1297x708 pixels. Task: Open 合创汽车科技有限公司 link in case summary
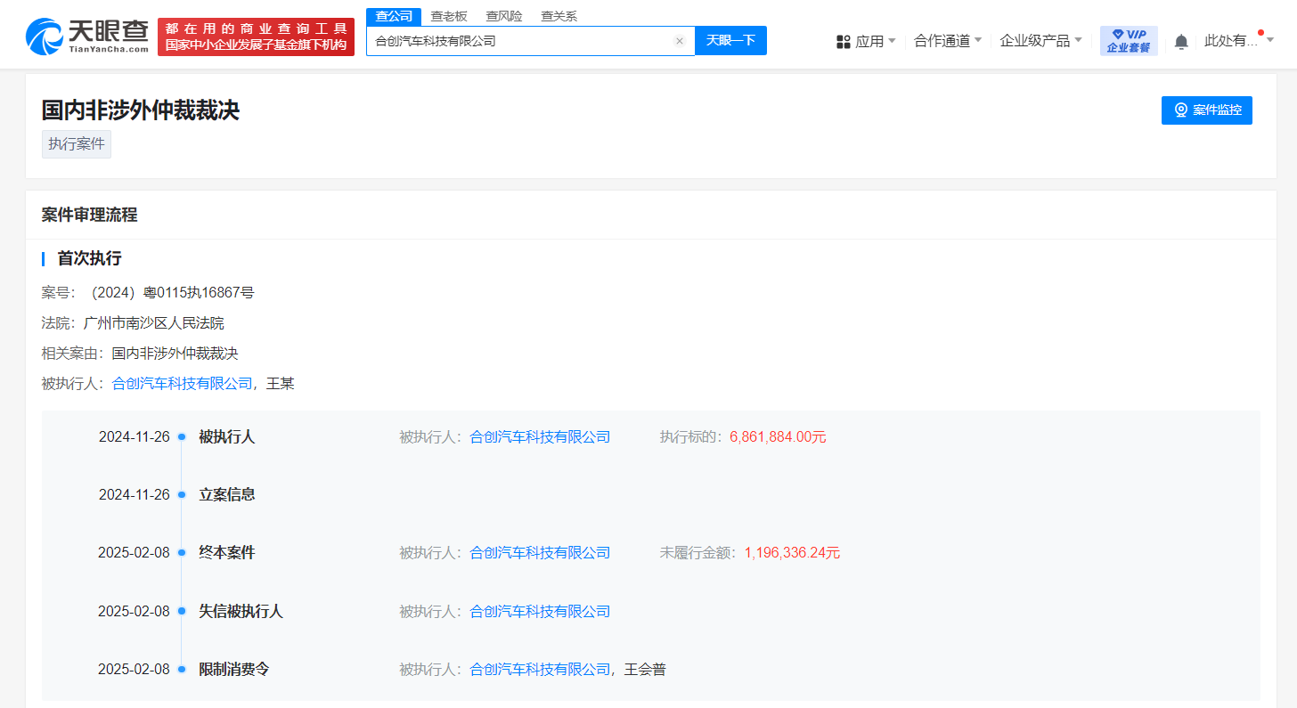coord(183,384)
